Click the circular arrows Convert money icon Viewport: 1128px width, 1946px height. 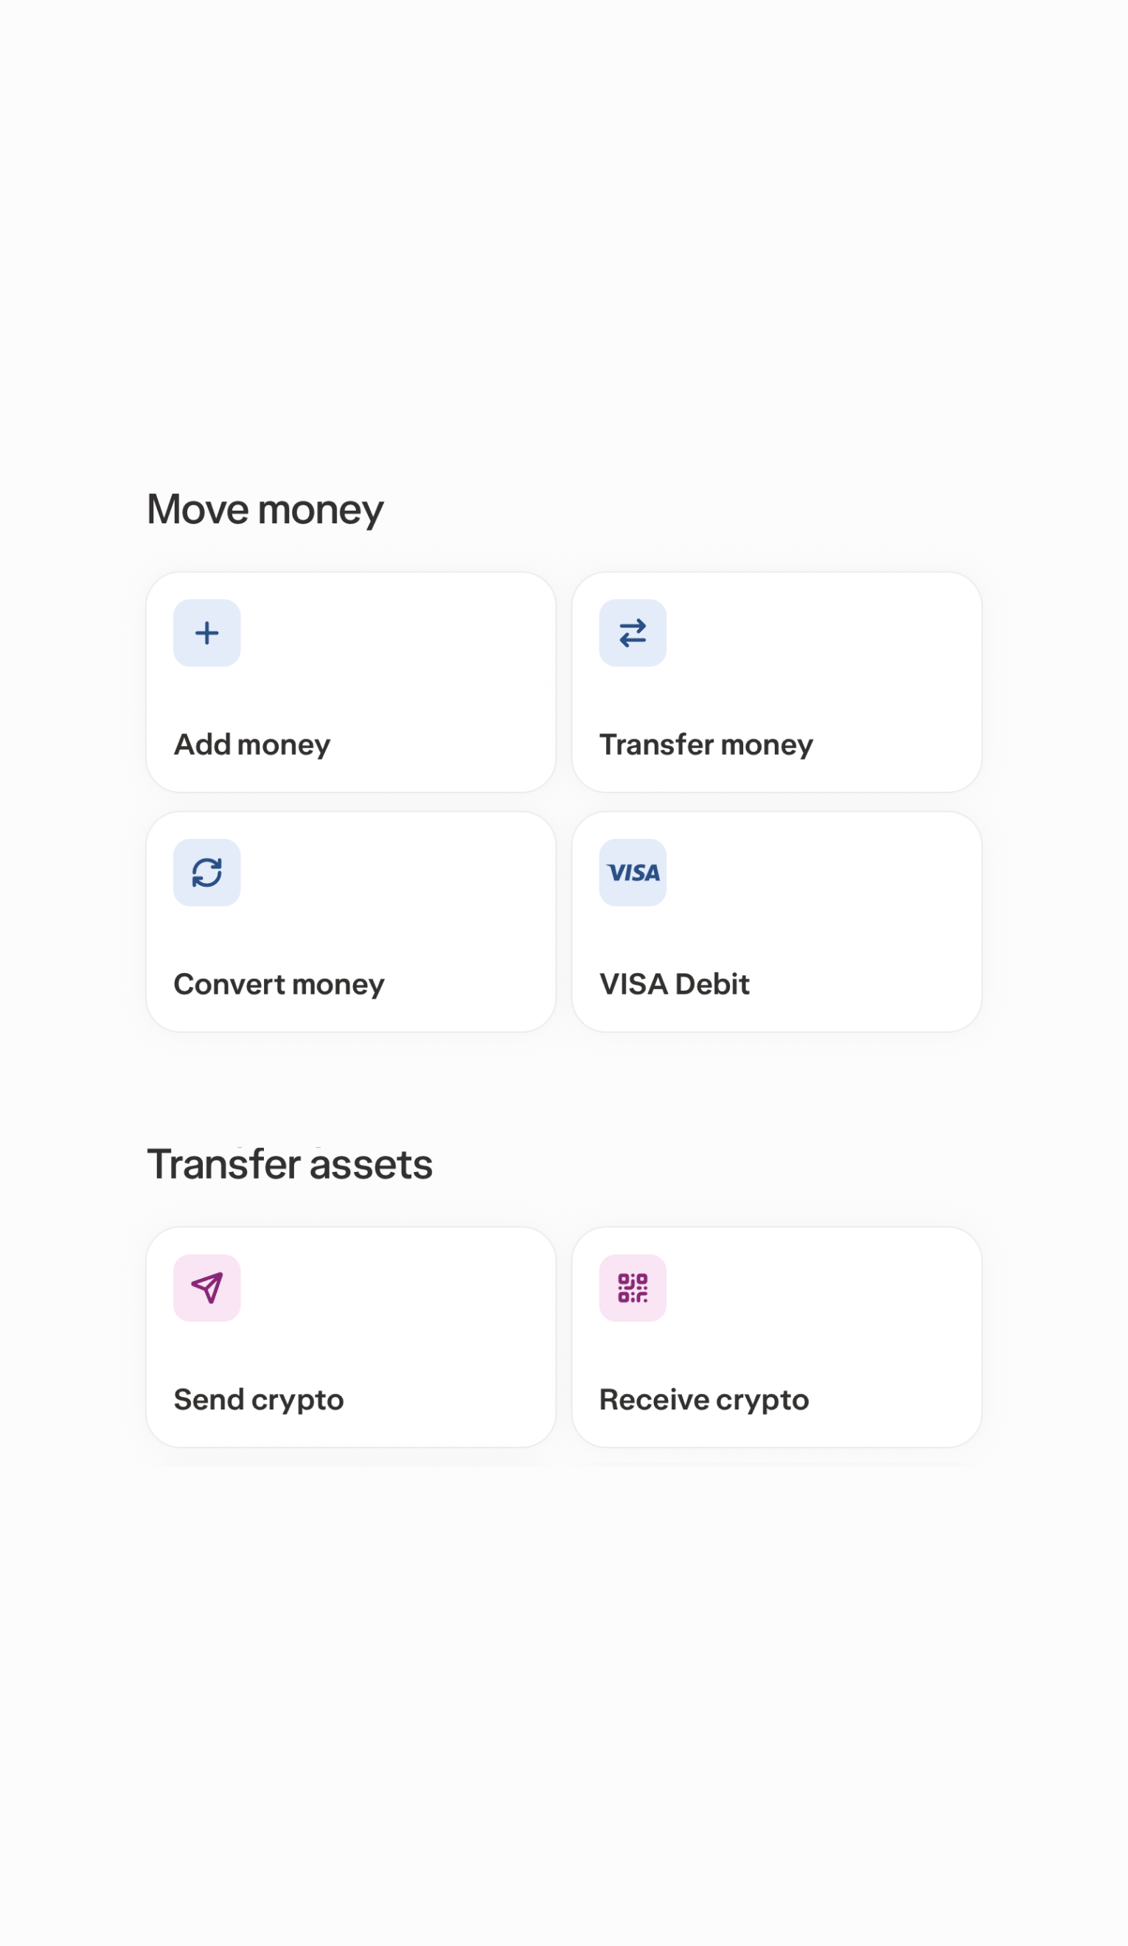pyautogui.click(x=206, y=873)
